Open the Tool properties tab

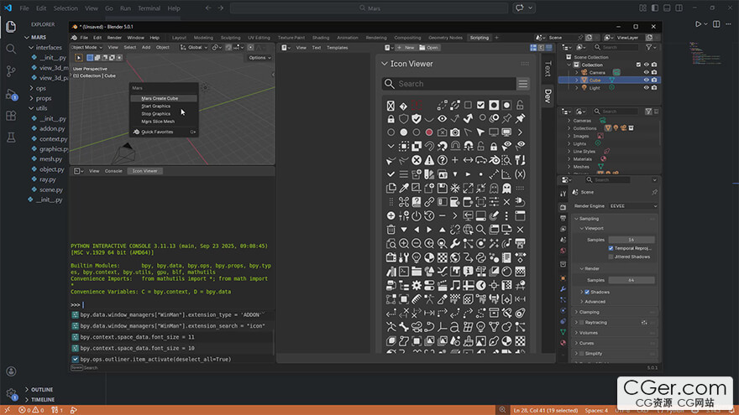coord(563,192)
